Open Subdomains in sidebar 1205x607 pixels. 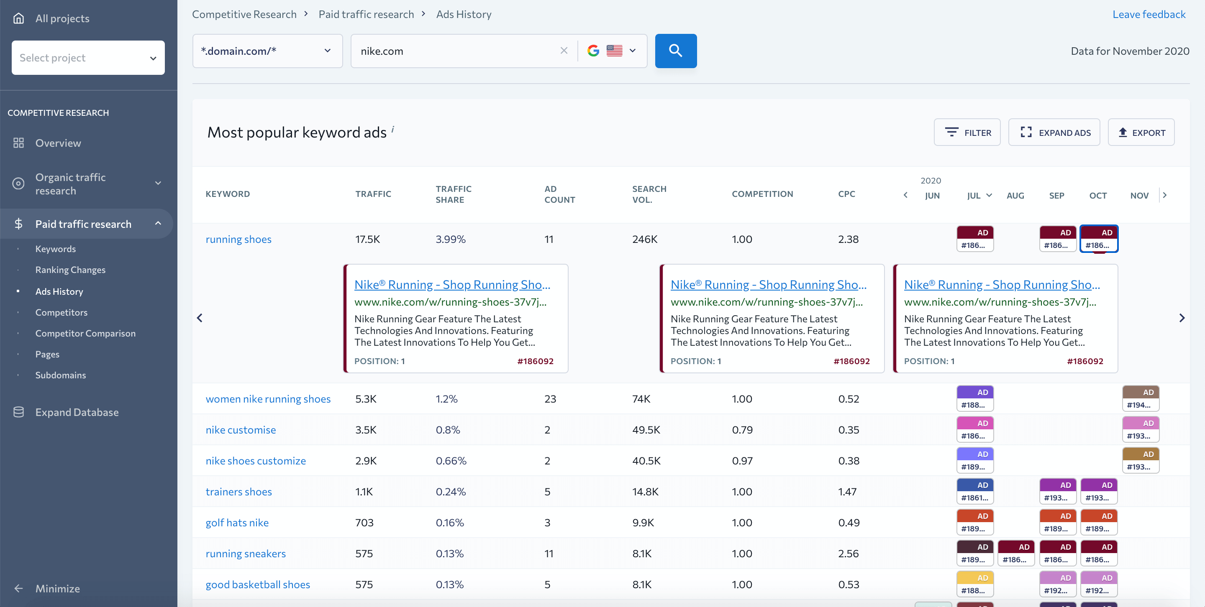point(60,375)
